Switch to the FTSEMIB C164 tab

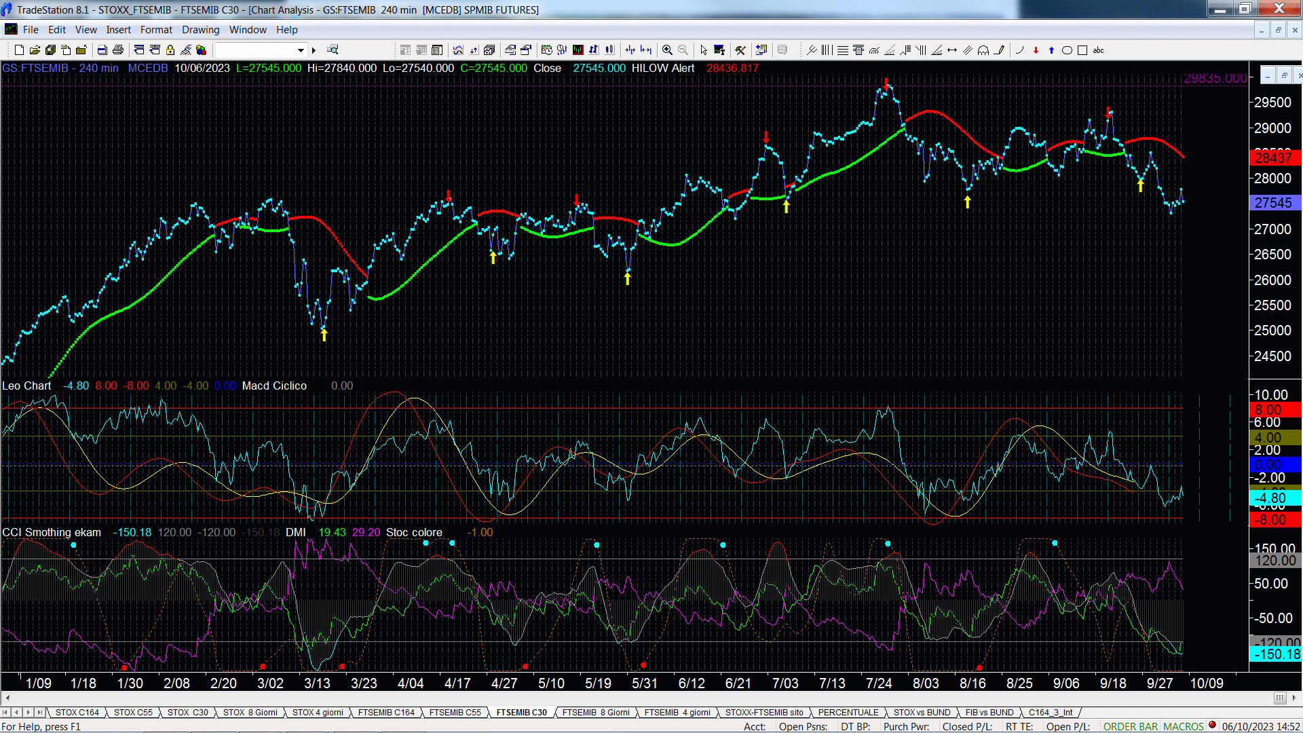[385, 713]
